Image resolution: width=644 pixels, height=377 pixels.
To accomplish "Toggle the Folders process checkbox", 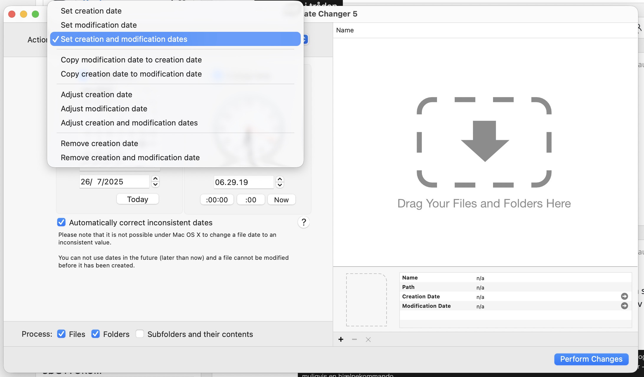I will (96, 334).
